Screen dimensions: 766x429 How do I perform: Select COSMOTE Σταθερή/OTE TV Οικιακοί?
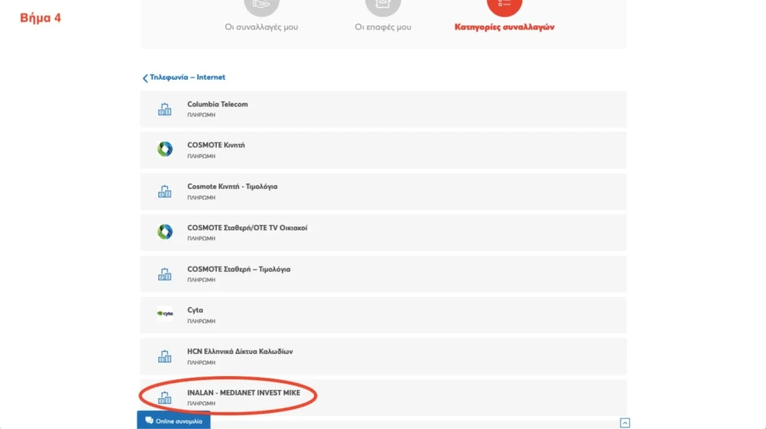pos(383,233)
